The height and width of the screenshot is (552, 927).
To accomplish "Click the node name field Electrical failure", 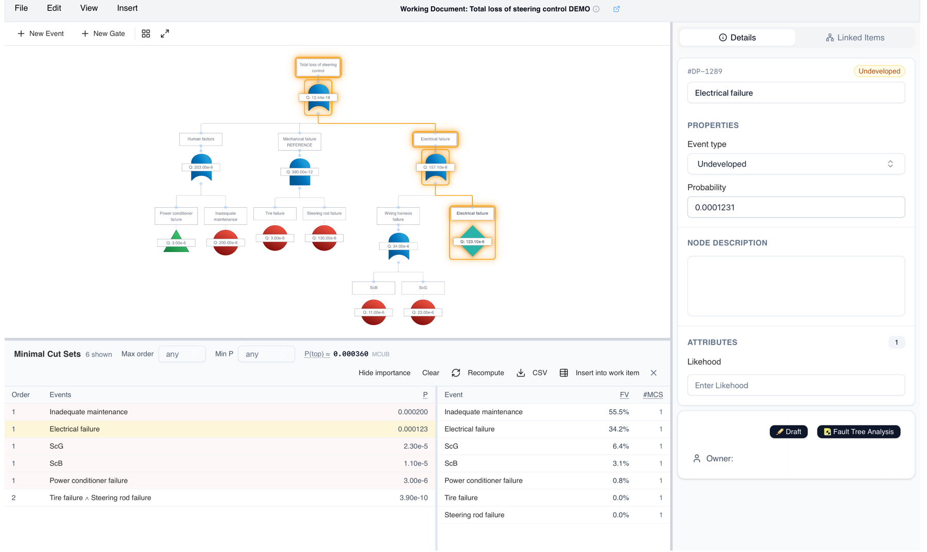I will (x=796, y=93).
